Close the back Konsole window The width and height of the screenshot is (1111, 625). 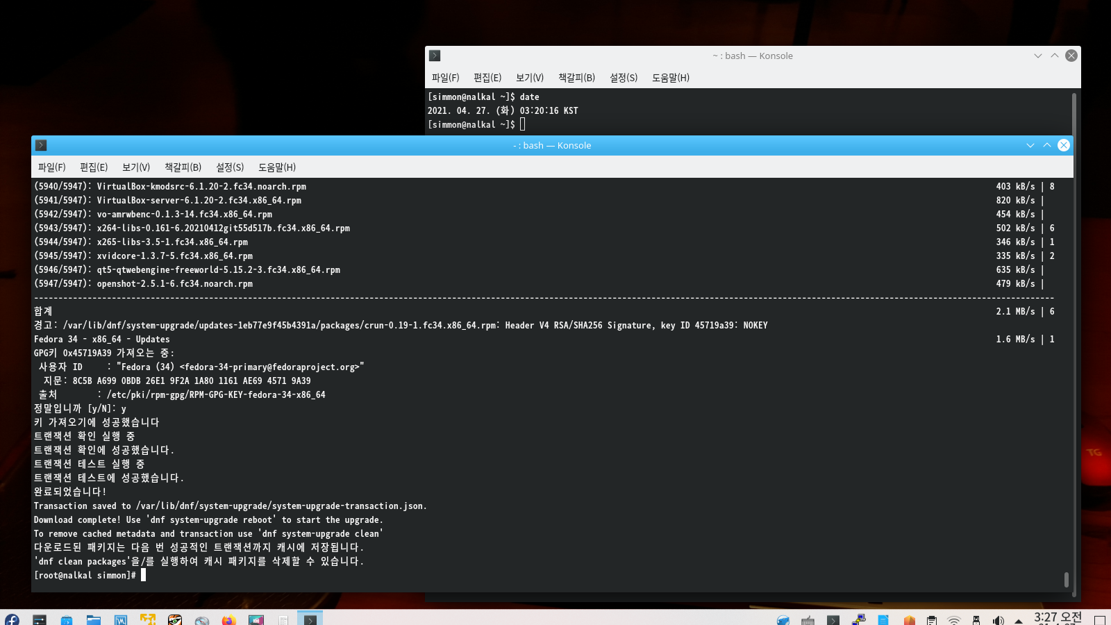(1071, 56)
